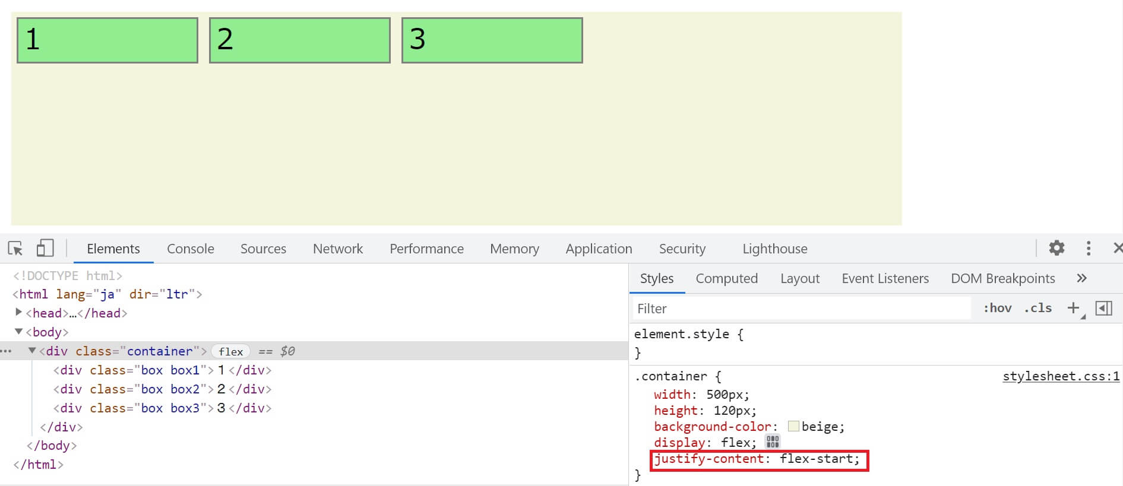Image resolution: width=1123 pixels, height=486 pixels.
Task: Show more sidebar tabs with chevron
Action: (1081, 278)
